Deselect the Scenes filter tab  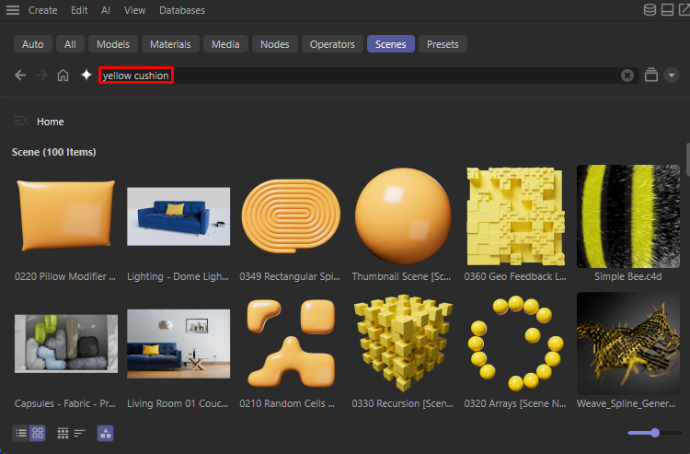[391, 44]
